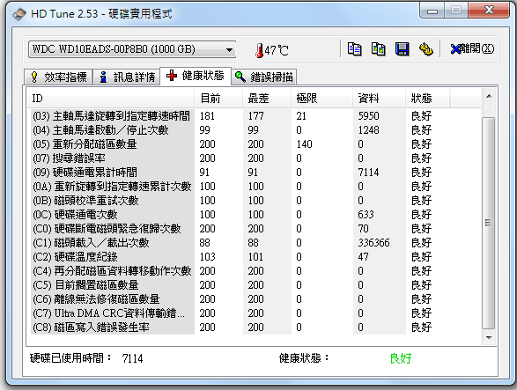Viewport: 517px width, 390px height.
Task: Minimize the HD Tune window
Action: (432, 11)
